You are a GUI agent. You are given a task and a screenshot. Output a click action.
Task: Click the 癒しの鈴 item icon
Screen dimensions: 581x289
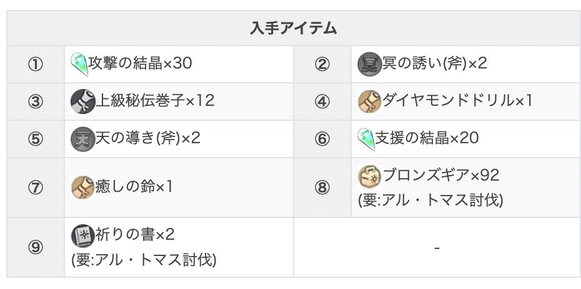click(x=82, y=187)
